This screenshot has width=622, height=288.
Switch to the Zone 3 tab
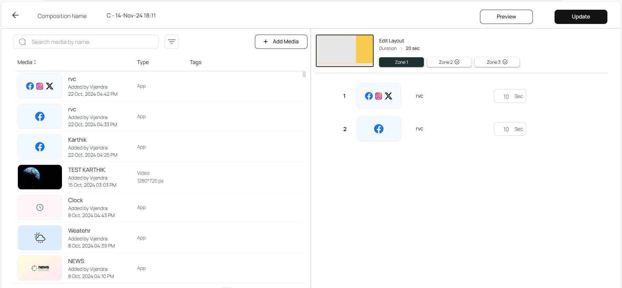497,62
